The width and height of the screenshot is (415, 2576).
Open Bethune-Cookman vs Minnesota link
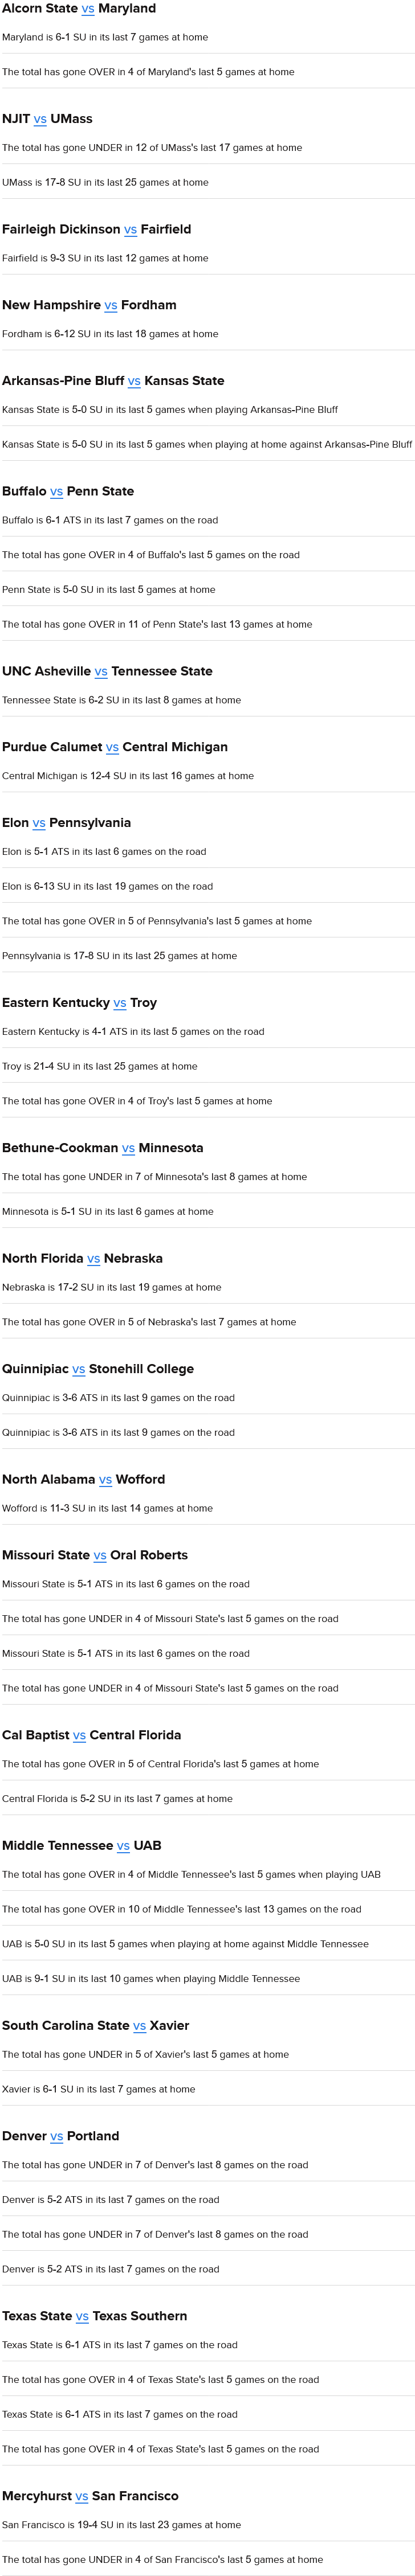pos(128,1149)
